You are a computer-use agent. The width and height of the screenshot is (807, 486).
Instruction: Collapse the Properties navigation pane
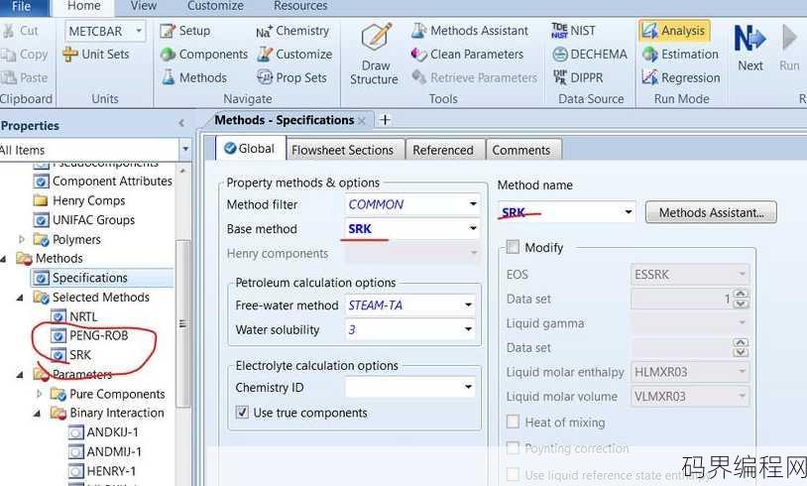[x=181, y=124]
